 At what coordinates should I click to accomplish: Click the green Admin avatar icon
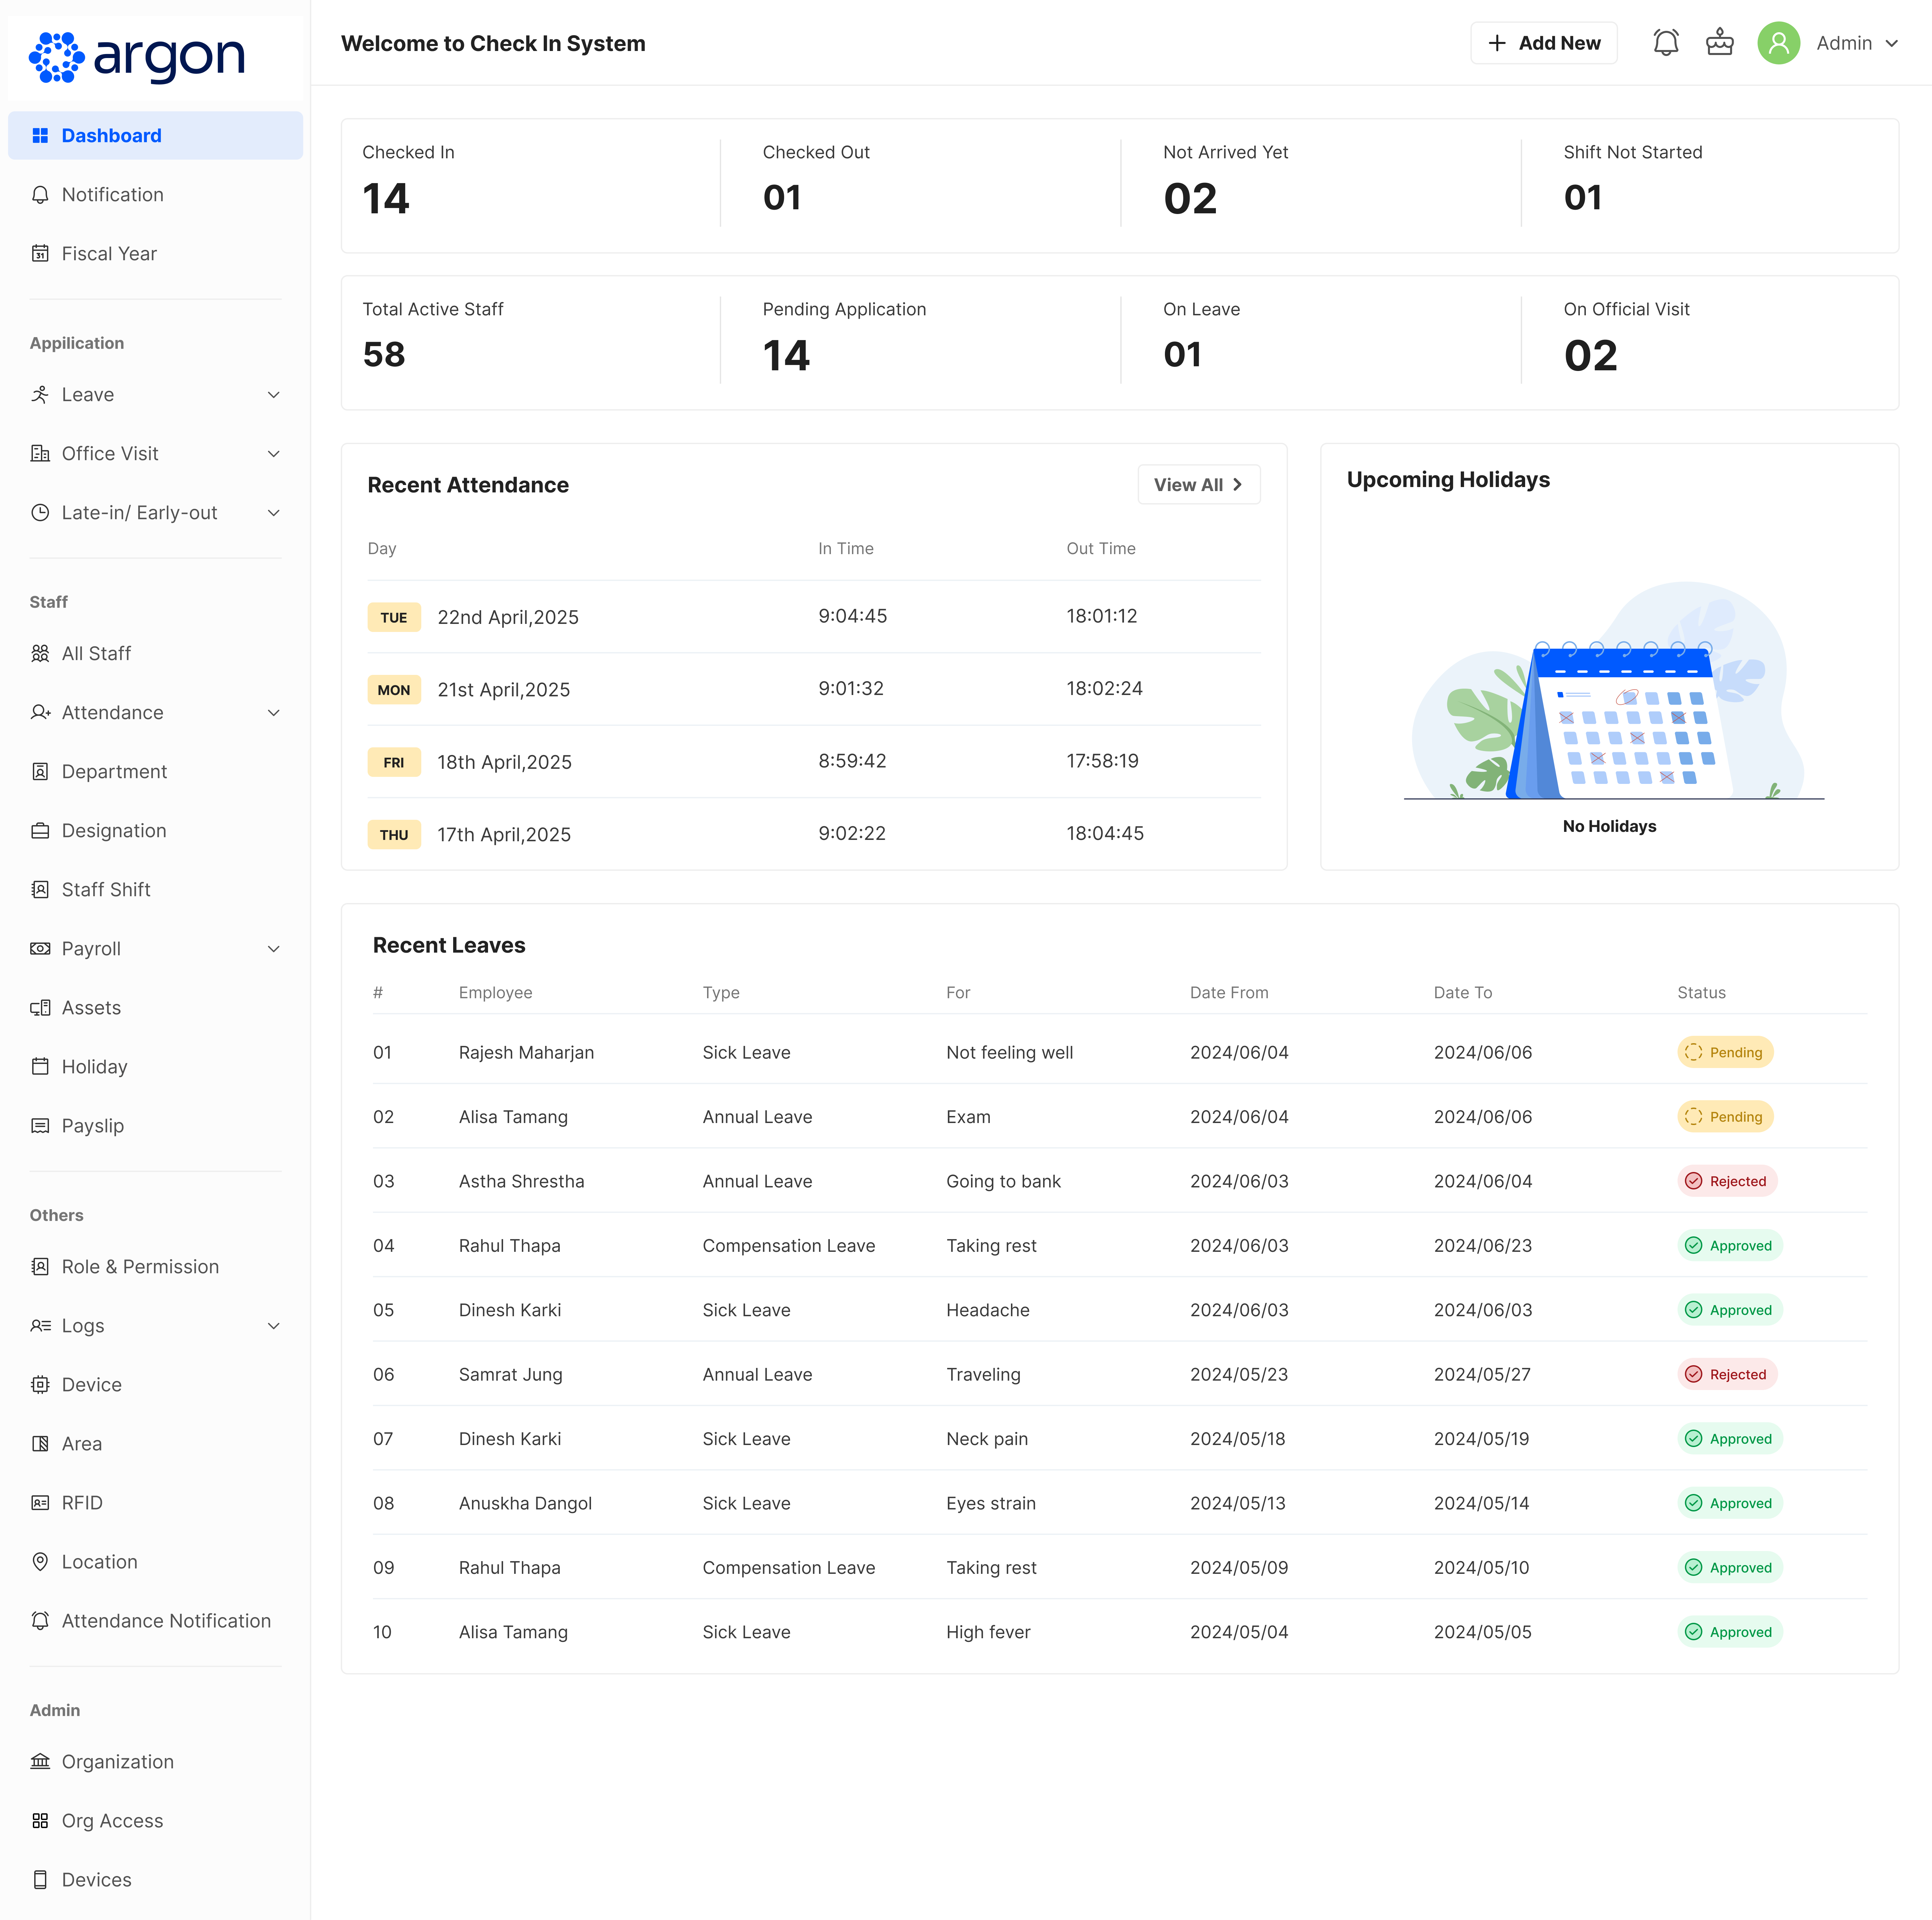[x=1778, y=43]
